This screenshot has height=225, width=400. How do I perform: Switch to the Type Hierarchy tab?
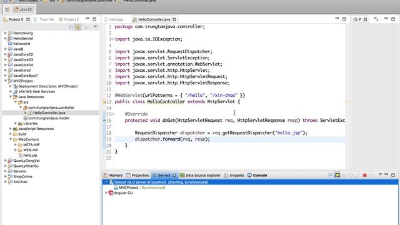pyautogui.click(x=44, y=19)
